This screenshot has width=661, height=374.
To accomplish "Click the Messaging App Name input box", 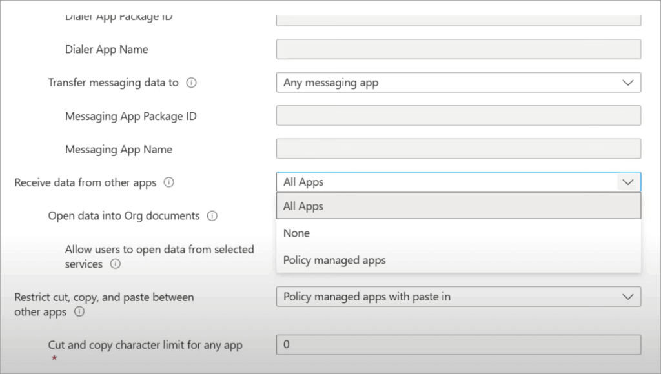I will click(x=458, y=149).
